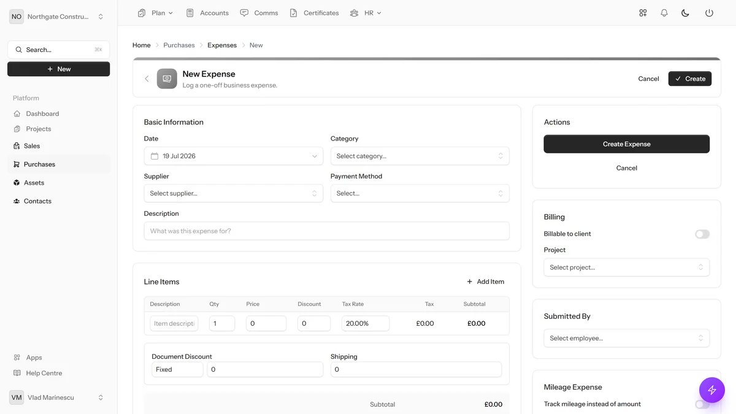Open Projects in the sidebar

[x=59, y=129]
